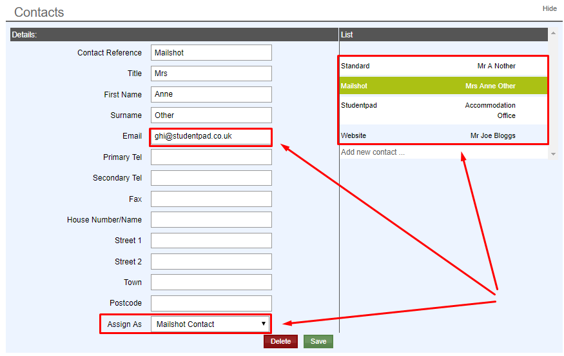Viewport: 564px width, 356px height.
Task: Click the Secondary Tel input box
Action: 211,178
